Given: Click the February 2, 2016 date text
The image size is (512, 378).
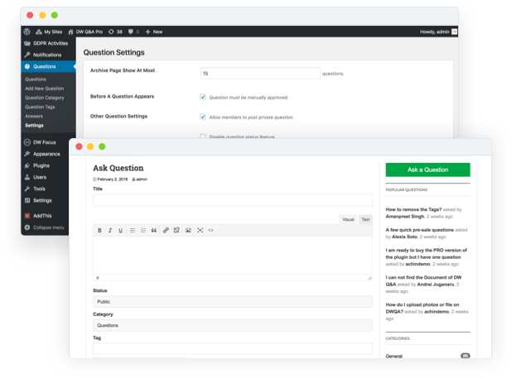Looking at the screenshot, I should click(x=113, y=179).
